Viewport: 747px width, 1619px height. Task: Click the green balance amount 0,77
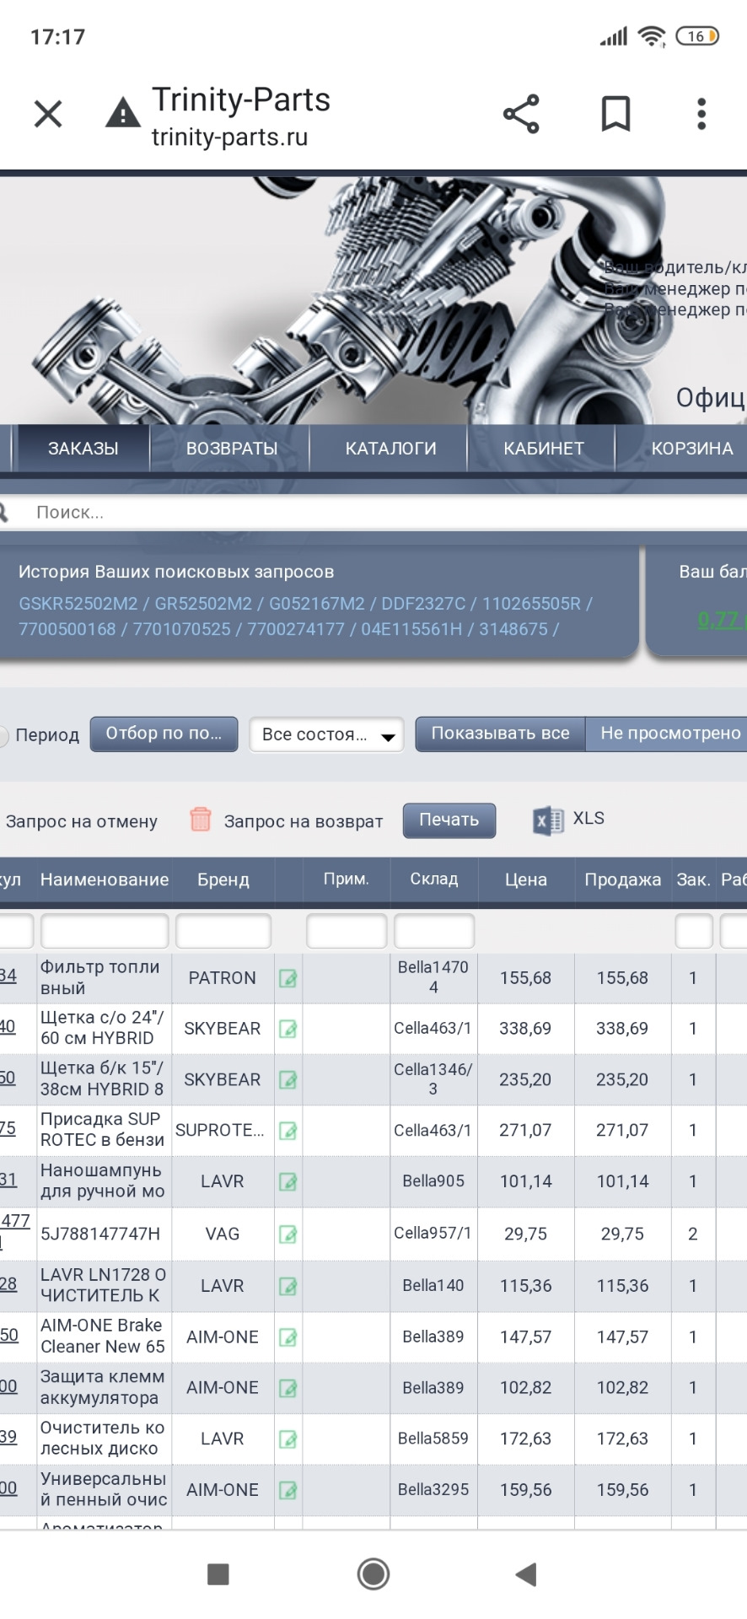pyautogui.click(x=721, y=621)
